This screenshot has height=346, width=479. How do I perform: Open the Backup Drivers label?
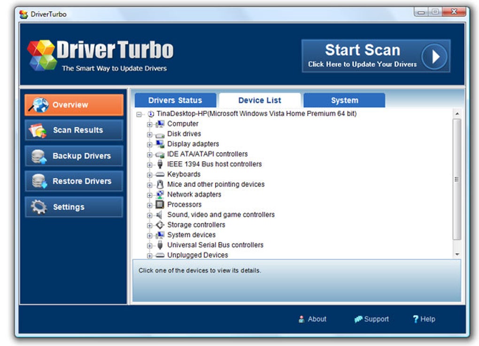(x=82, y=156)
